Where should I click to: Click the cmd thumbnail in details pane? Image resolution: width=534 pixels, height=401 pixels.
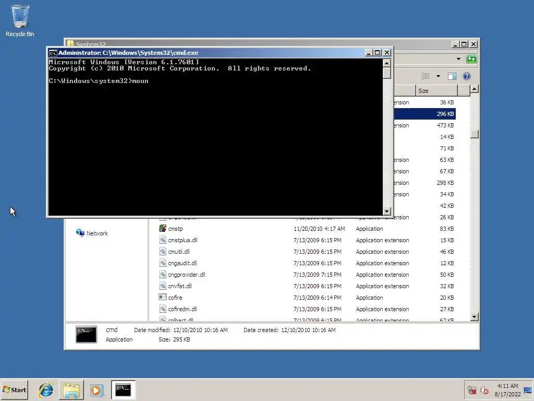[x=86, y=334]
